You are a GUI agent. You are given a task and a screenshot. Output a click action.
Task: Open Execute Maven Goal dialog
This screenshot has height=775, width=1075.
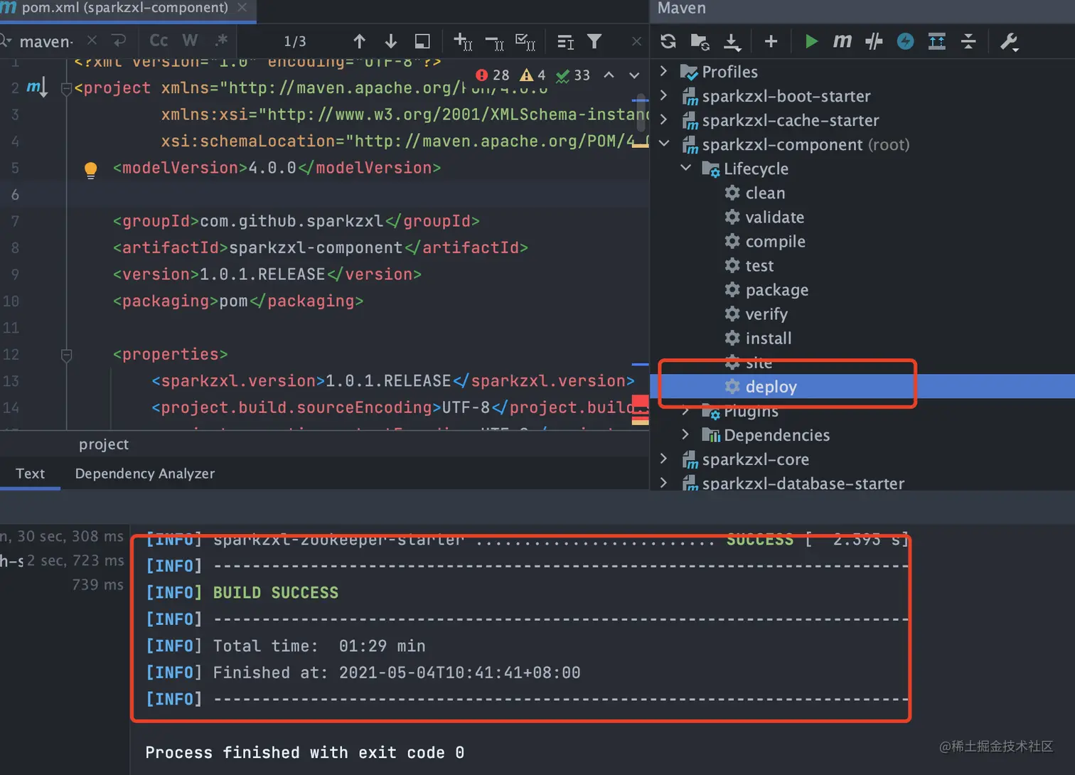click(x=843, y=41)
